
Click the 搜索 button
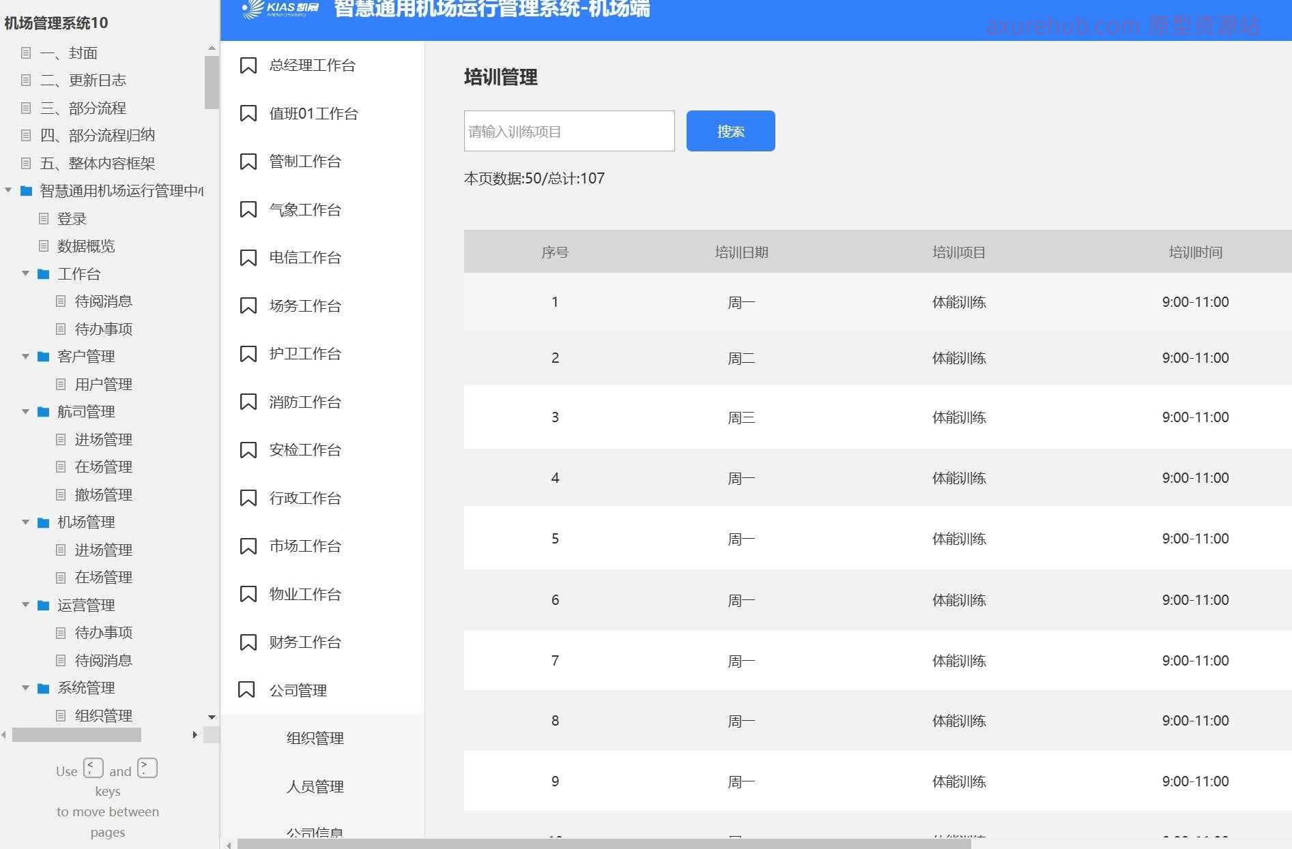(x=730, y=131)
